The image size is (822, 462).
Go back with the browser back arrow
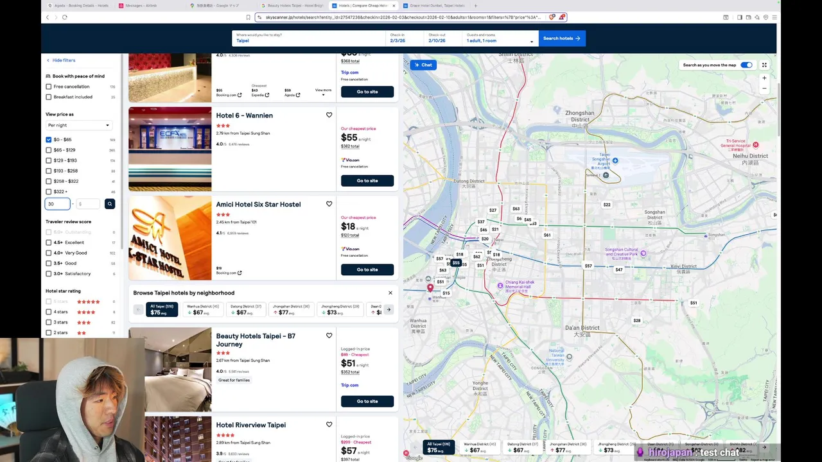pos(48,17)
